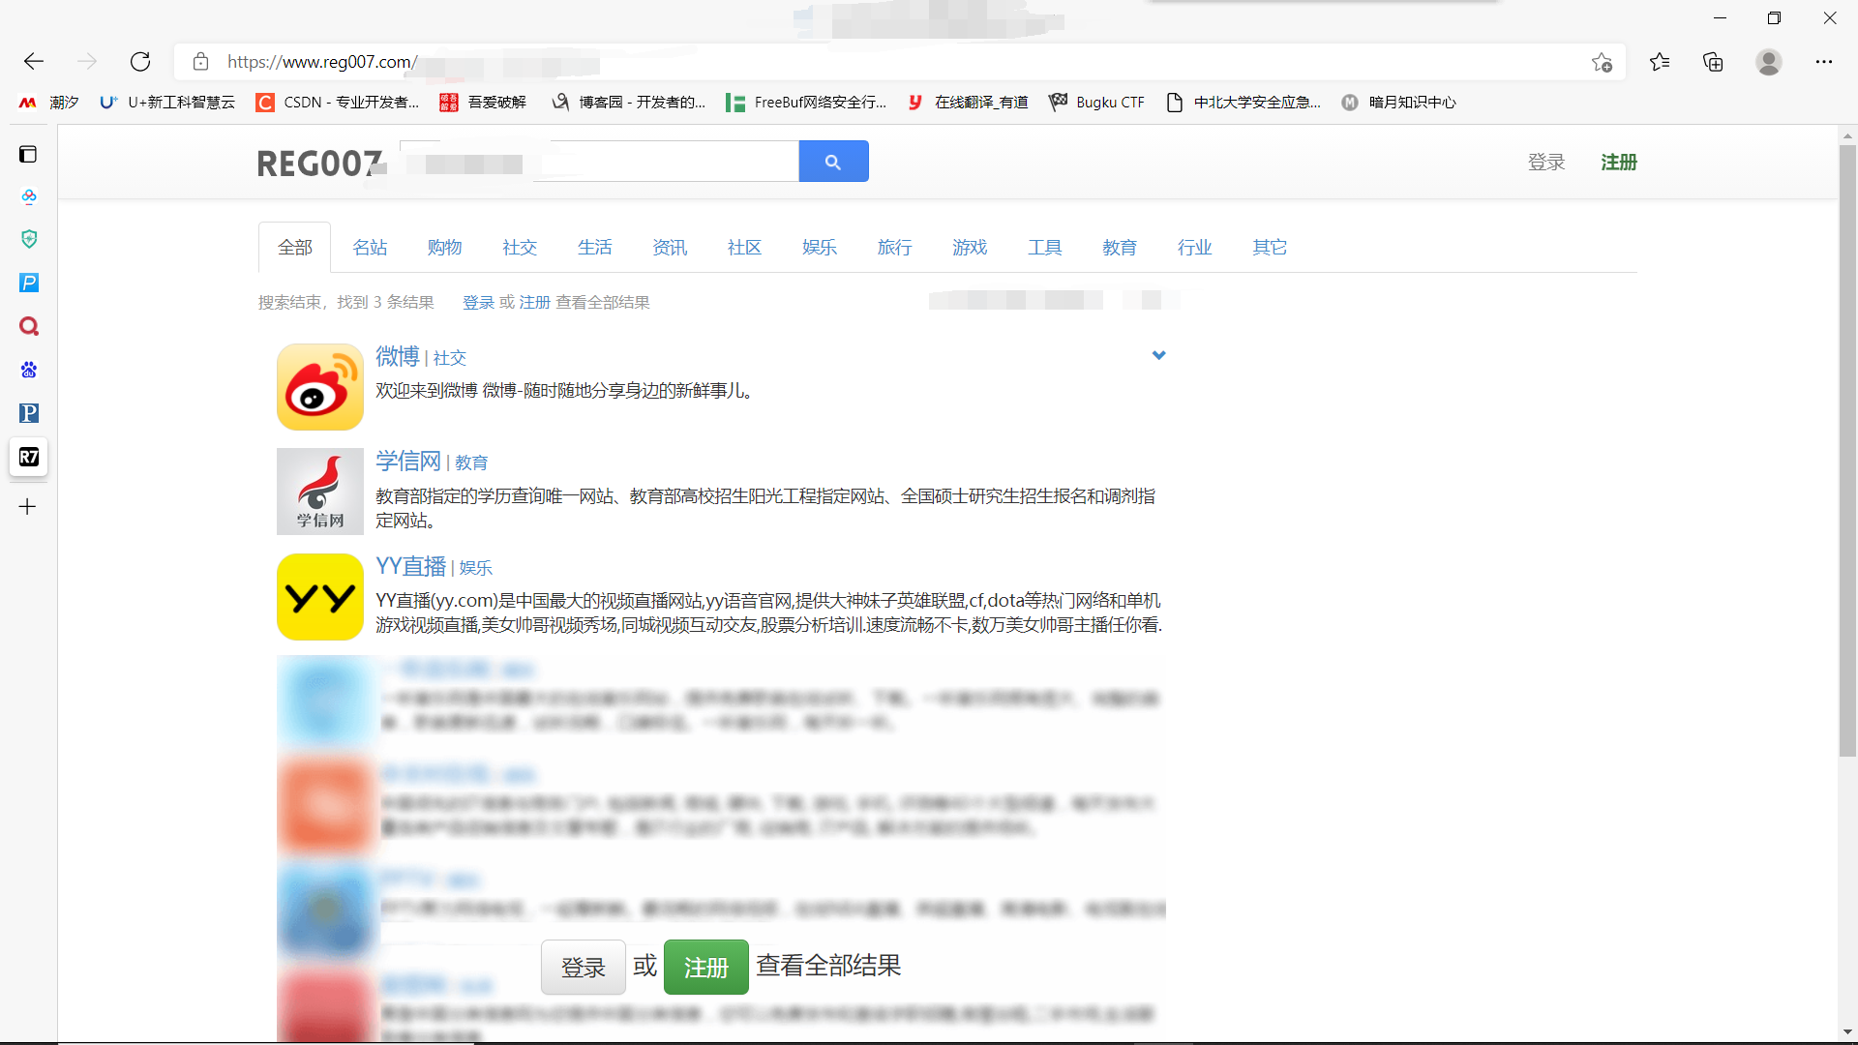Focus the REG007 search input field
Viewport: 1858px width, 1045px height.
(600, 162)
